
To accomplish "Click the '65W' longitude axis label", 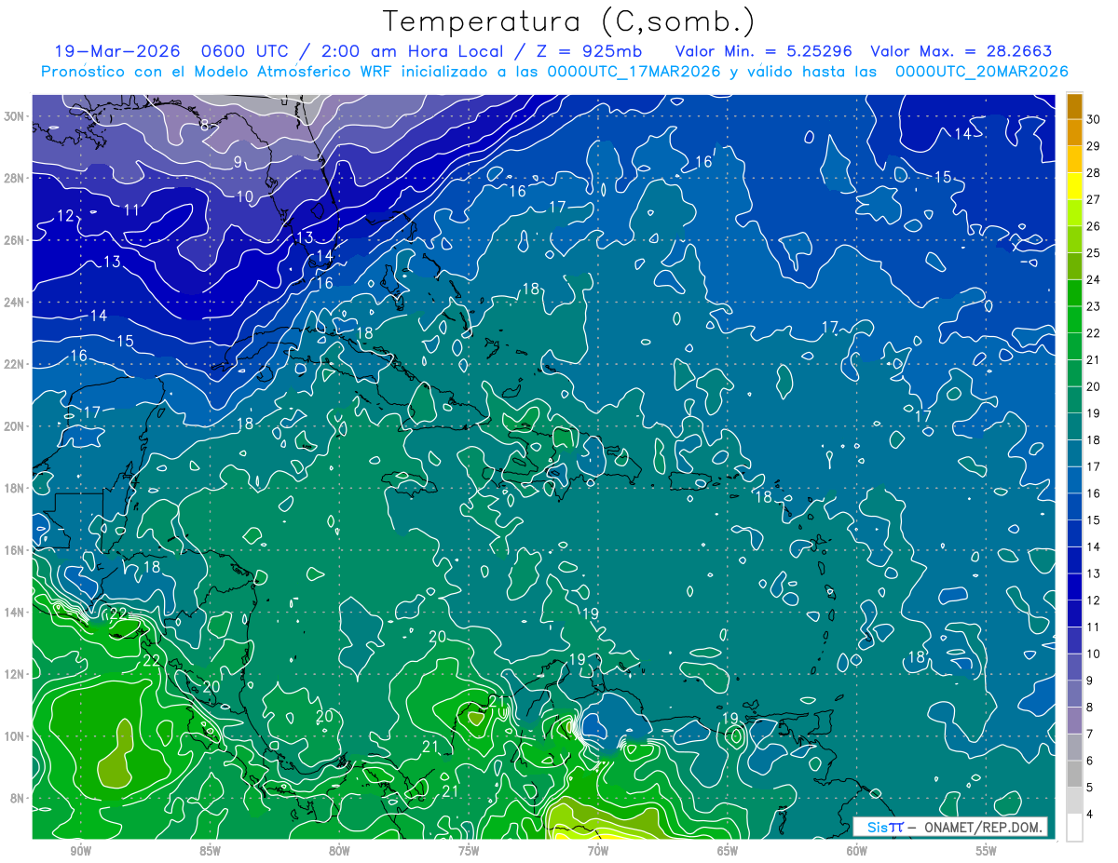I will click(x=728, y=851).
